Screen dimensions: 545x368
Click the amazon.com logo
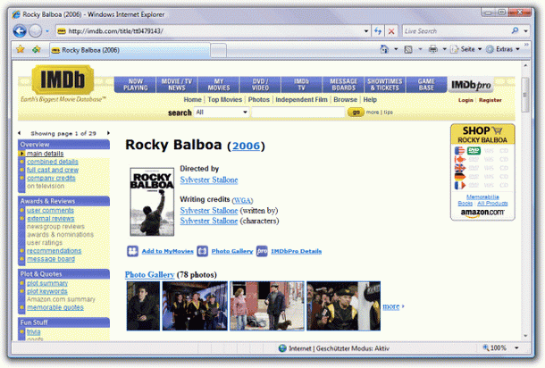coord(482,213)
